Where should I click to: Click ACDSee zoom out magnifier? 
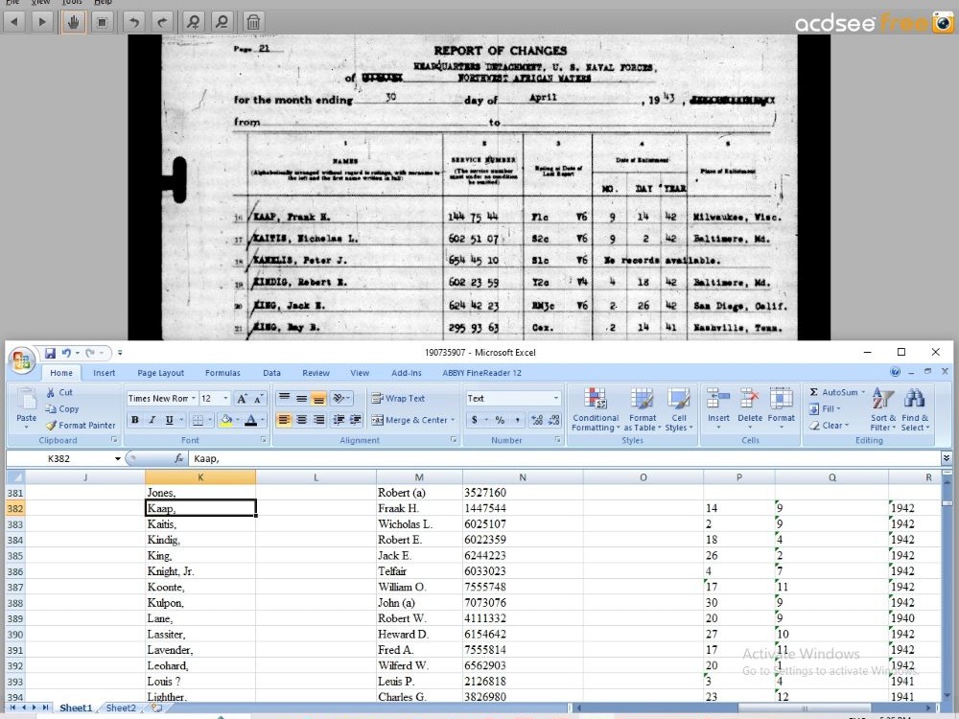[x=222, y=23]
